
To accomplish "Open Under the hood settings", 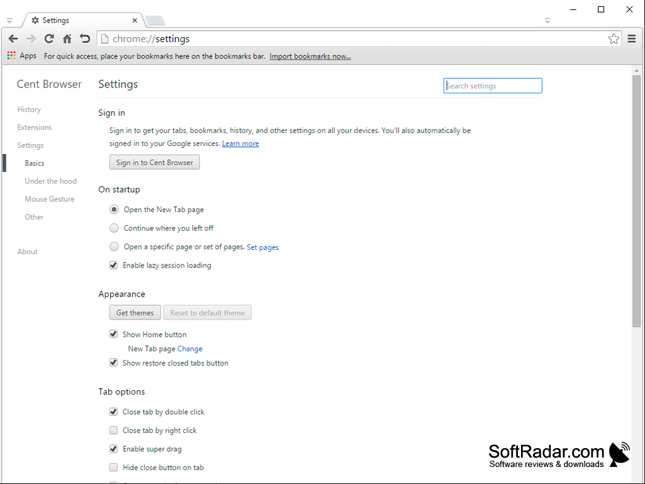I will (x=50, y=181).
